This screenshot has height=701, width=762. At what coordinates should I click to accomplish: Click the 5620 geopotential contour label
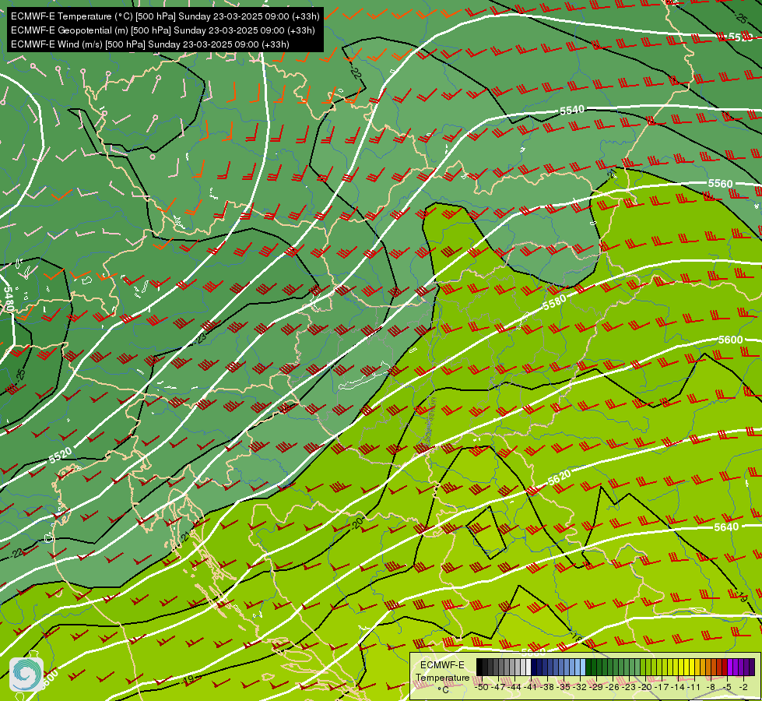pyautogui.click(x=560, y=477)
